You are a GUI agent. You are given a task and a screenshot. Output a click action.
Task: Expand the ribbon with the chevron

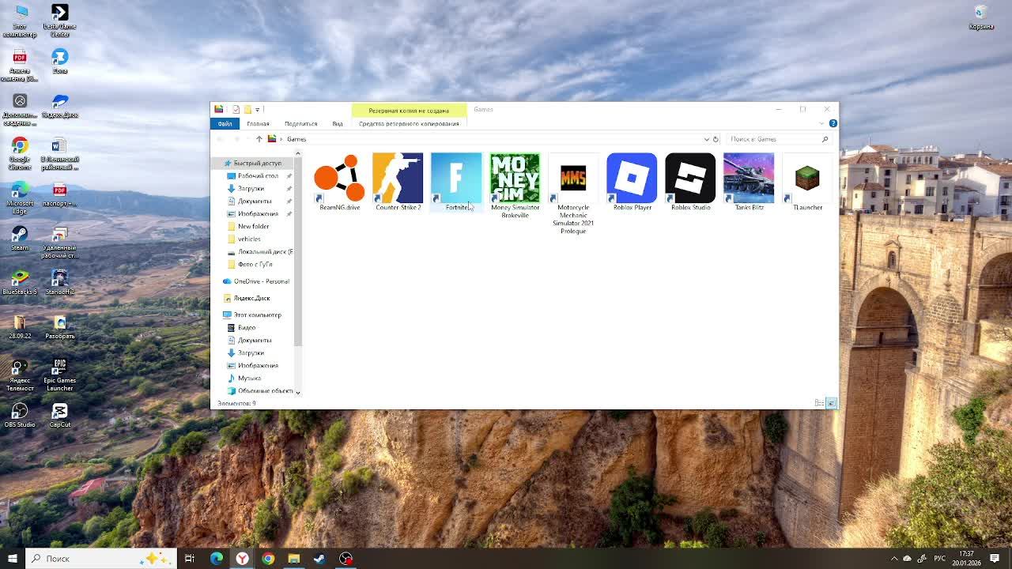[x=821, y=123]
